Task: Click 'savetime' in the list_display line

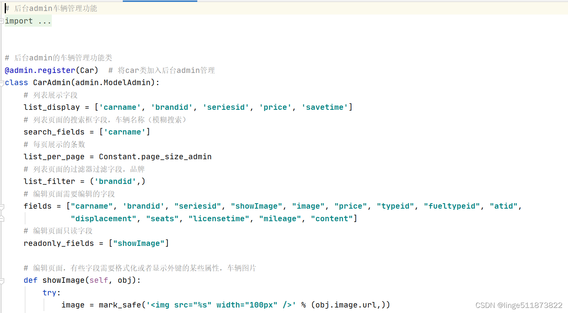Action: (325, 107)
